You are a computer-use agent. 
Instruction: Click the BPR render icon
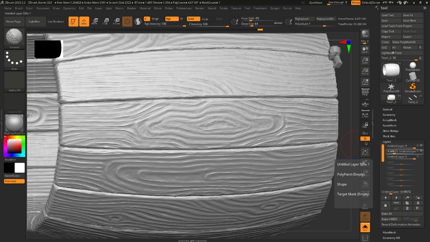coord(365,34)
